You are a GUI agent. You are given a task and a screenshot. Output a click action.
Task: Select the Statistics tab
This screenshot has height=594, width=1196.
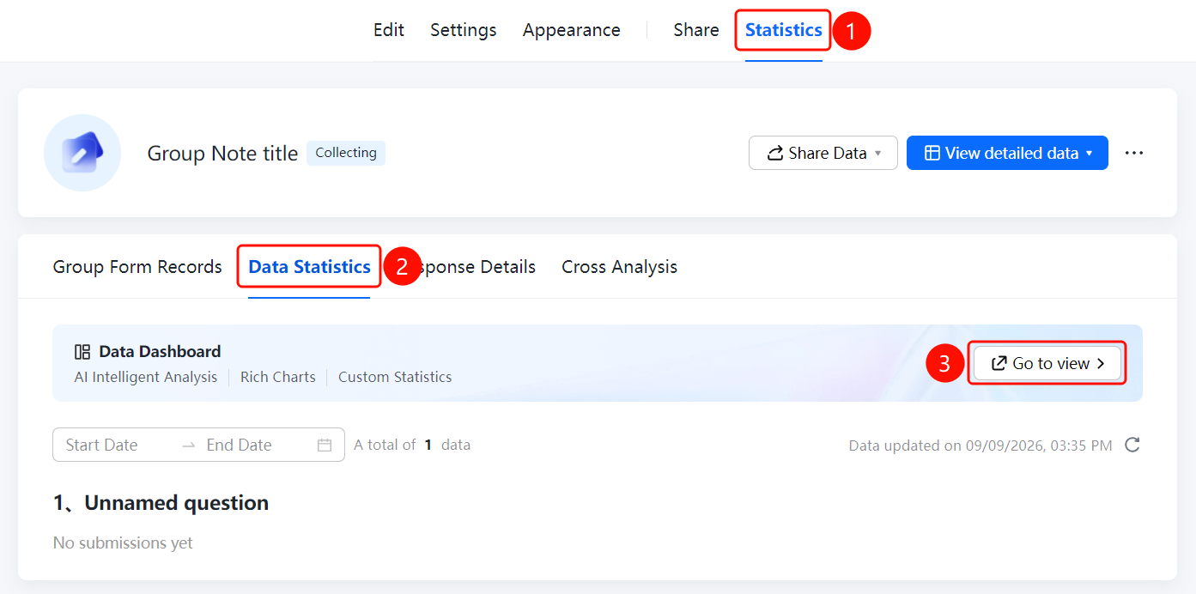click(784, 30)
